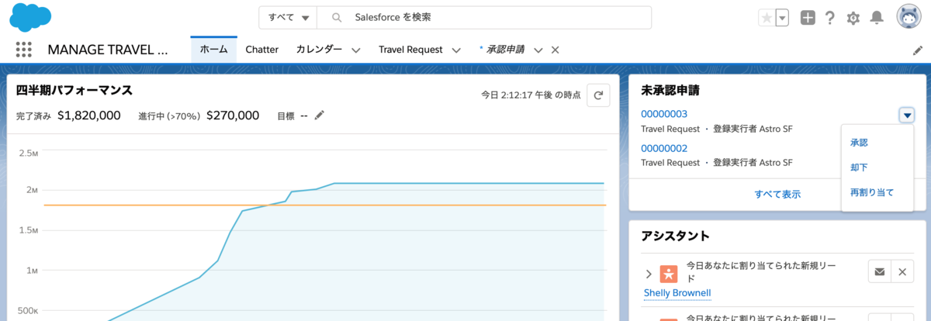The width and height of the screenshot is (931, 321).
Task: Expand the 承認申請 tab chevron
Action: (x=538, y=50)
